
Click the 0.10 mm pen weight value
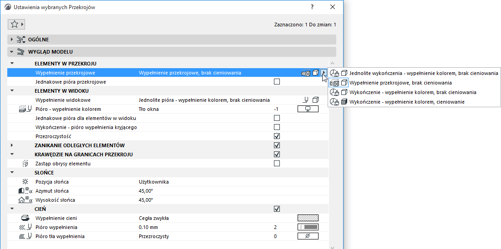coord(148,228)
